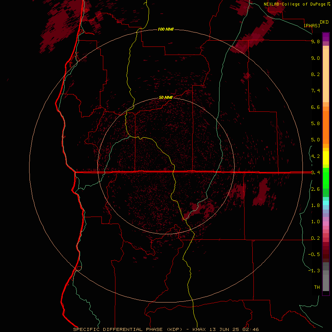The width and height of the screenshot is (332, 332).
Task: Click the TH threshold label
Action: tap(317, 287)
